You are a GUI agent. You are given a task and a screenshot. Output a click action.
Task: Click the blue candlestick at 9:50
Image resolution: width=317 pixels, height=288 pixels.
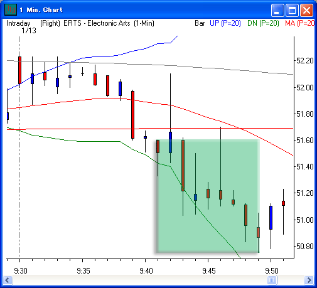271,218
